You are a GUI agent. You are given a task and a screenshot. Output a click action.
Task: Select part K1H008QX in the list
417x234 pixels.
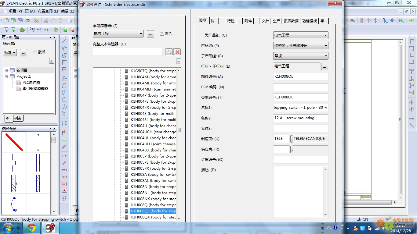point(153,217)
